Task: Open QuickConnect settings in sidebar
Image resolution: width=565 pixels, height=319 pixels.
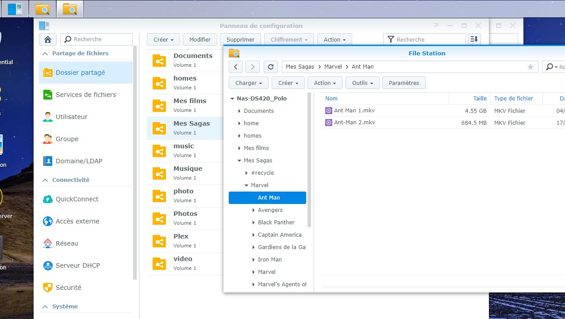Action: pyautogui.click(x=77, y=199)
